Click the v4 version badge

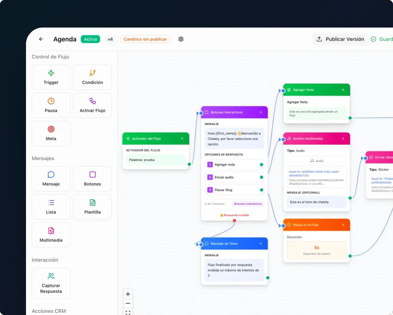(110, 39)
